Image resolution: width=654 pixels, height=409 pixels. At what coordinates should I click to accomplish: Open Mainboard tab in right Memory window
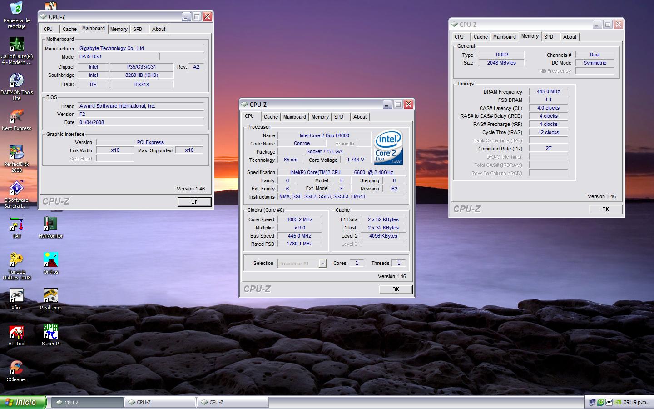[504, 37]
